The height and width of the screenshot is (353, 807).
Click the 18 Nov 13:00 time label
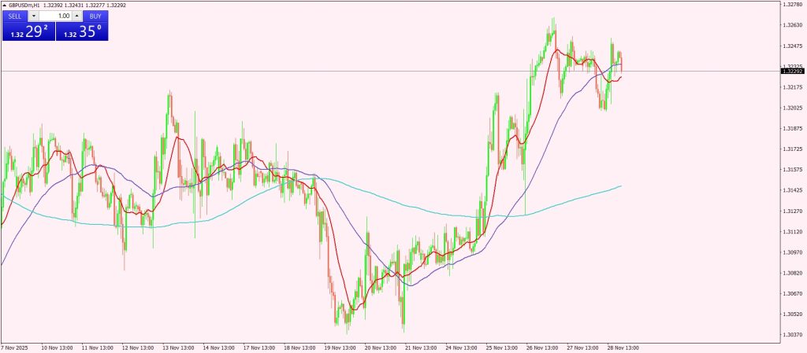click(x=300, y=347)
